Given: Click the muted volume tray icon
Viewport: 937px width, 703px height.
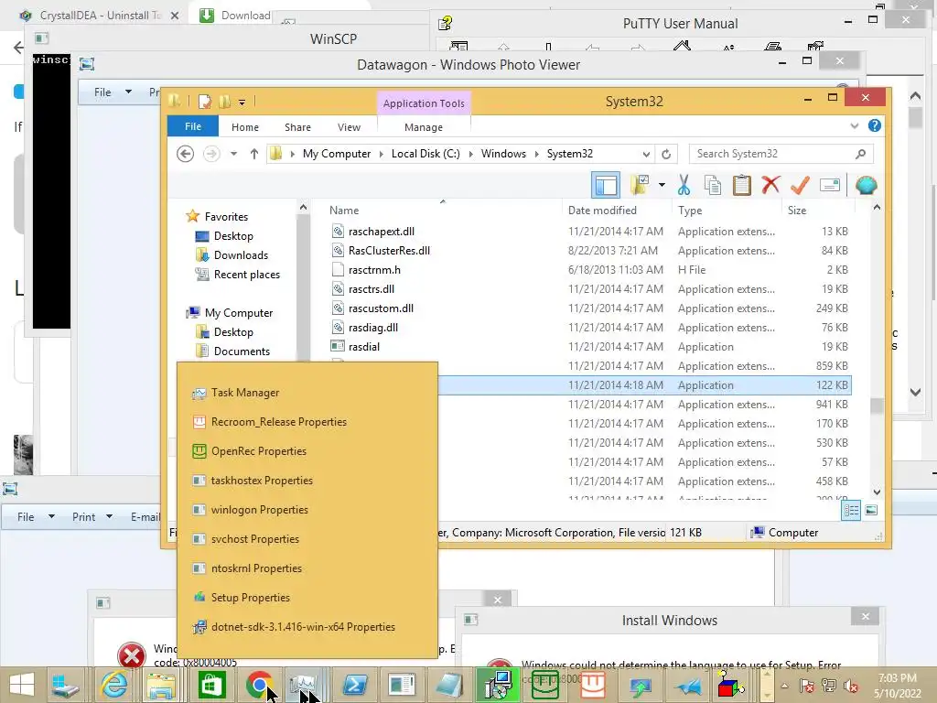Looking at the screenshot, I should (x=851, y=686).
